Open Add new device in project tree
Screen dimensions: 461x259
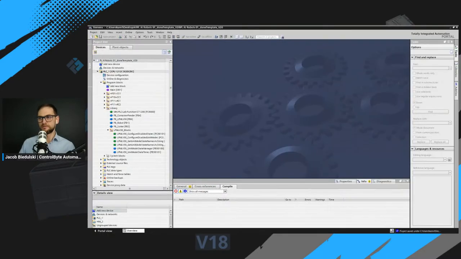point(111,64)
